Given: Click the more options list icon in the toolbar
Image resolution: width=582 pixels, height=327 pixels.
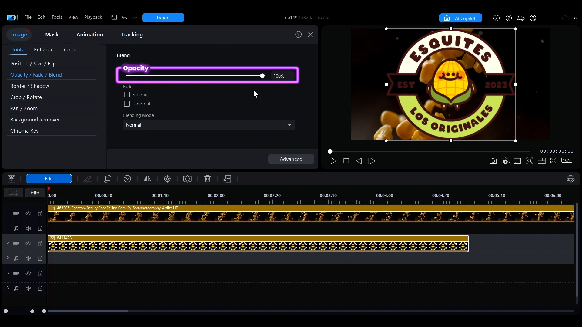Looking at the screenshot, I should (227, 179).
